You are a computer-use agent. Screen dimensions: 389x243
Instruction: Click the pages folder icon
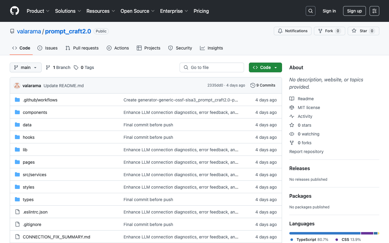tap(17, 162)
